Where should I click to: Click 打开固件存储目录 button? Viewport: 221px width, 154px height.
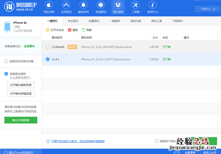21,93
